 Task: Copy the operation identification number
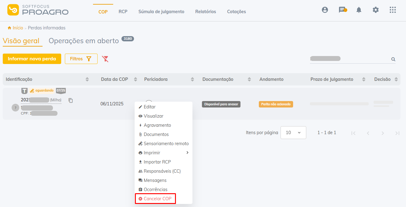click(x=71, y=100)
